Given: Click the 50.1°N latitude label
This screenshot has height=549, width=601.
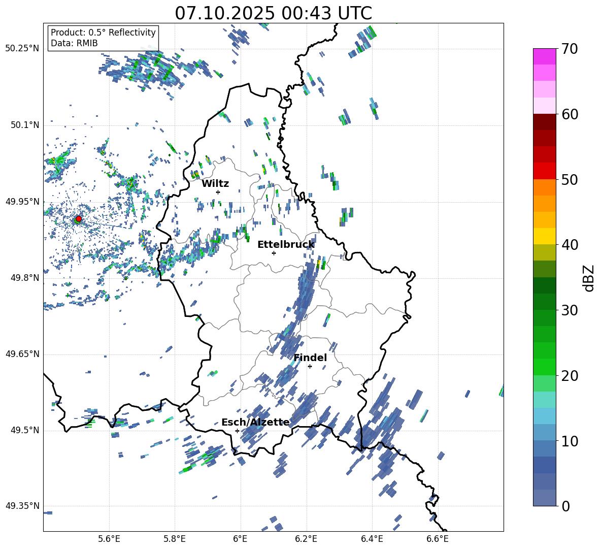Looking at the screenshot, I should (x=25, y=125).
